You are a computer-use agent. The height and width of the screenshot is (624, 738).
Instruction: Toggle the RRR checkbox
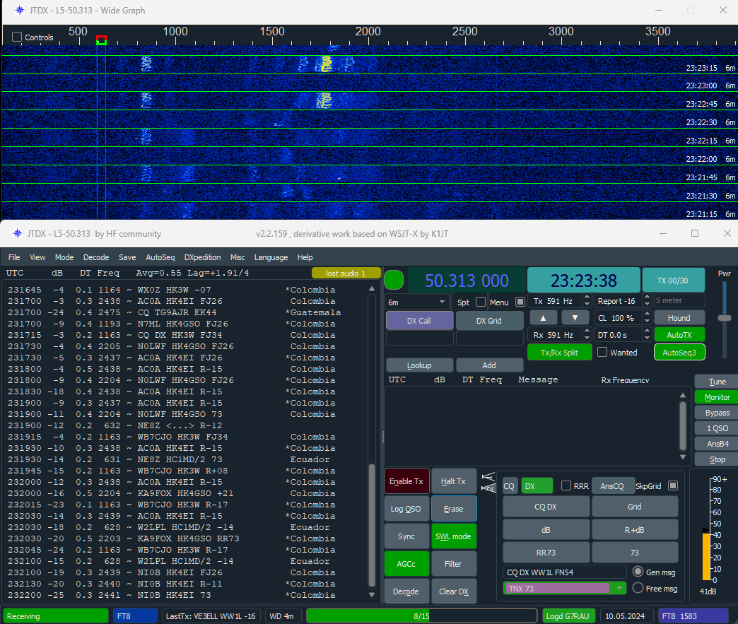tap(566, 485)
